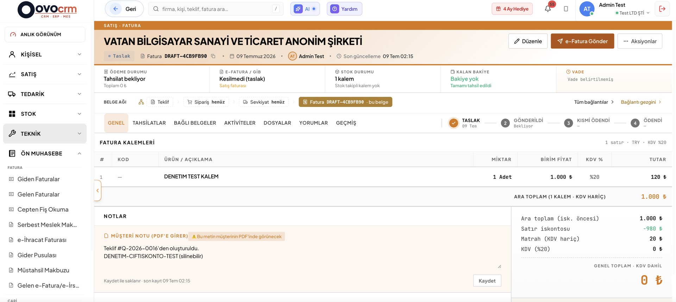The width and height of the screenshot is (676, 302).
Task: Click the Düzenle edit button
Action: [x=528, y=41]
